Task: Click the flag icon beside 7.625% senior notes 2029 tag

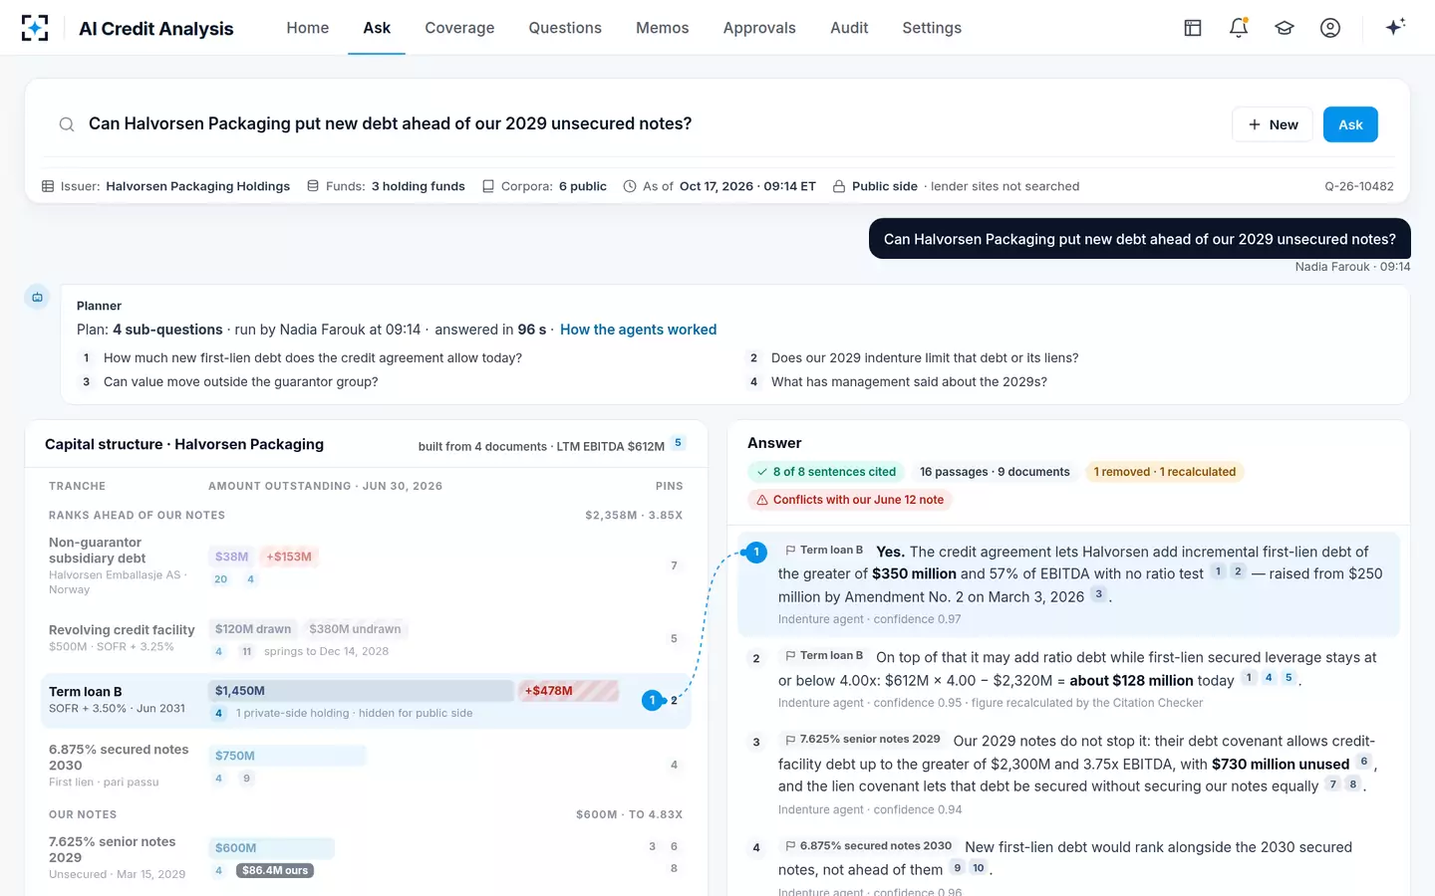Action: point(790,740)
